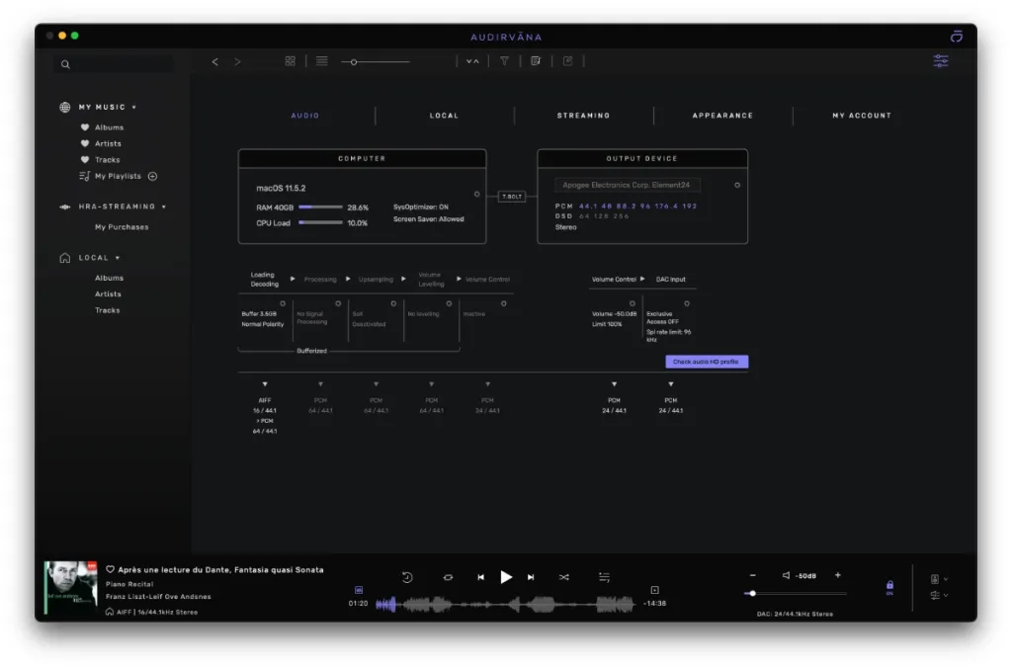Toggle the exclusive lock ON icon
This screenshot has width=1012, height=668.
point(889,587)
